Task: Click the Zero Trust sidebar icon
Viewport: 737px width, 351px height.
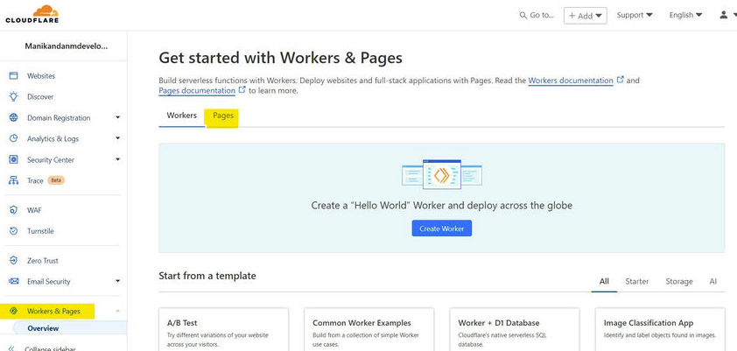Action: point(13,261)
